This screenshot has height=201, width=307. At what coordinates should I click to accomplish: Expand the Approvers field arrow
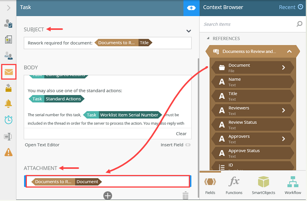pos(284,139)
